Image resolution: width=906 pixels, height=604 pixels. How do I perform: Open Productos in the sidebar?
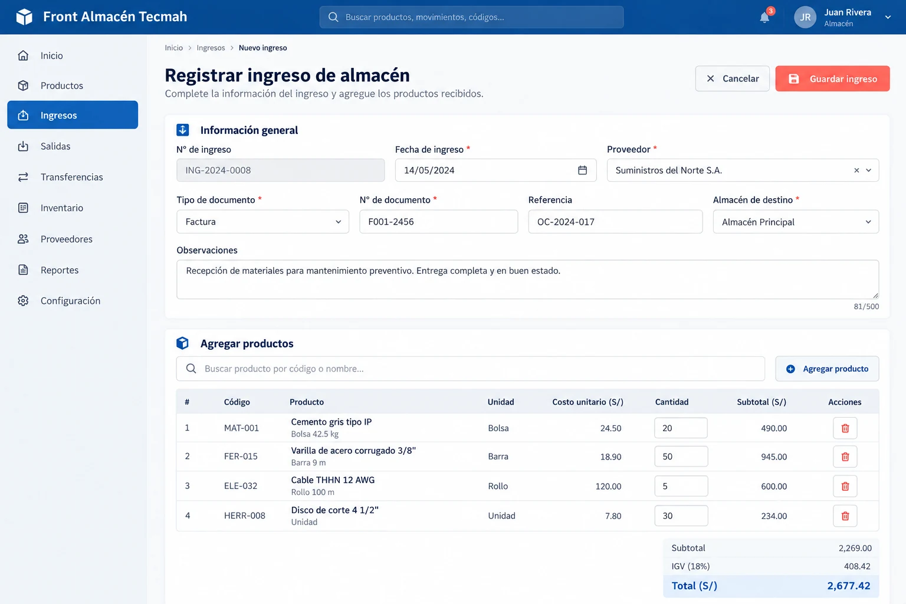click(73, 86)
